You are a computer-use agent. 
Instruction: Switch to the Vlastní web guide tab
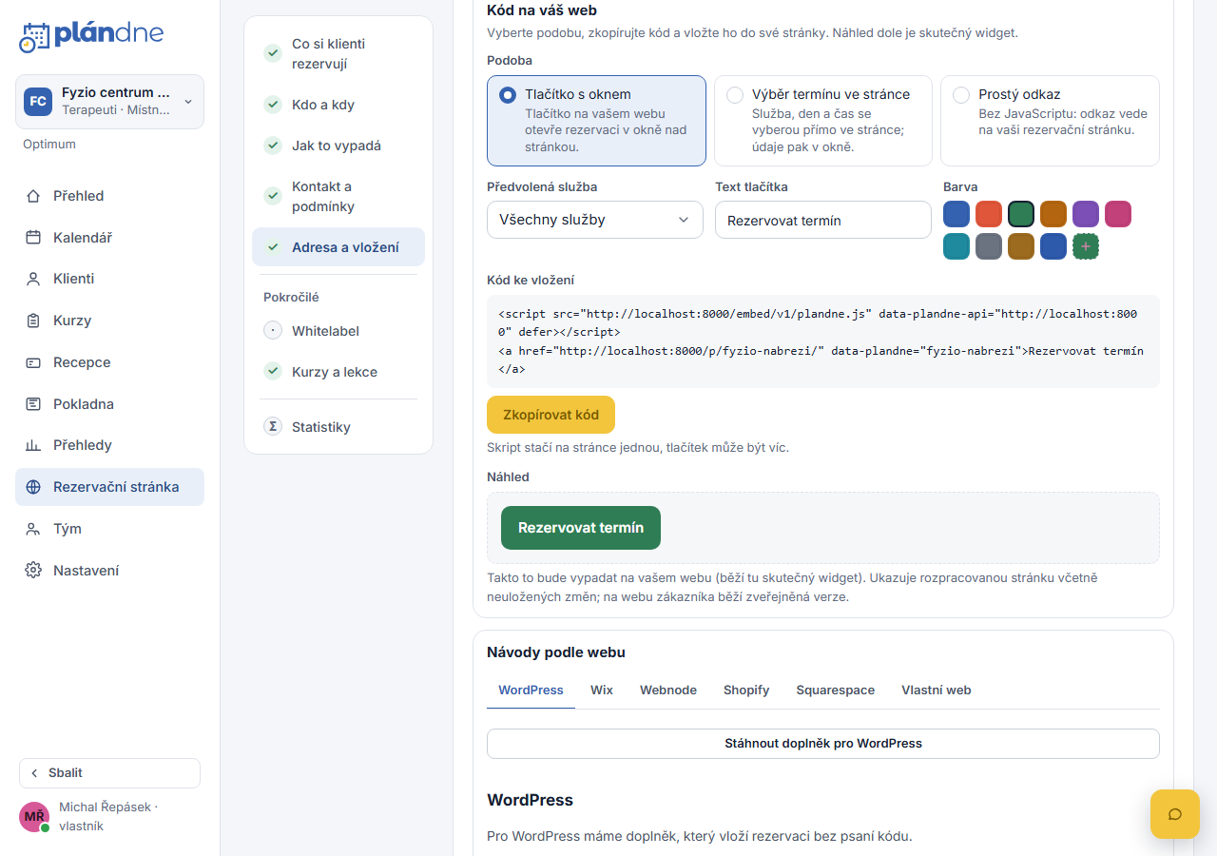click(x=937, y=691)
